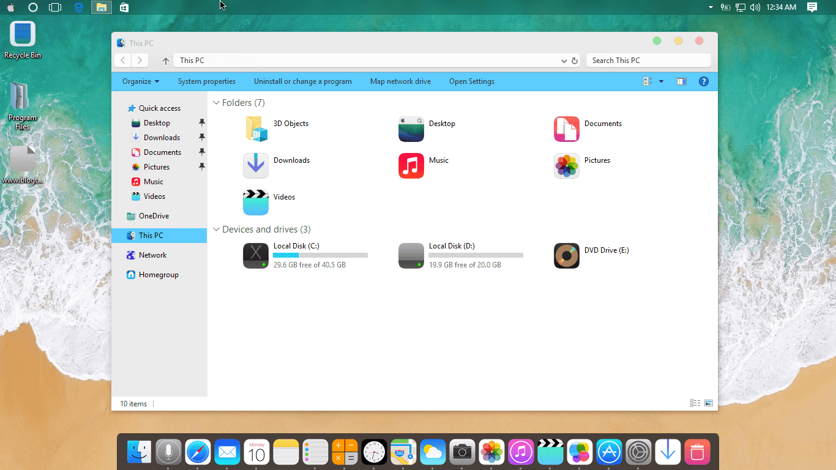836x470 pixels.
Task: Go up one folder level
Action: point(166,61)
